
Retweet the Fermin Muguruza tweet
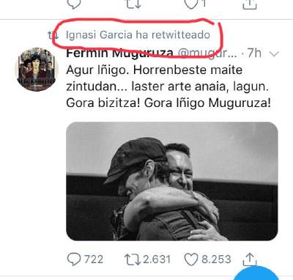pyautogui.click(x=132, y=259)
